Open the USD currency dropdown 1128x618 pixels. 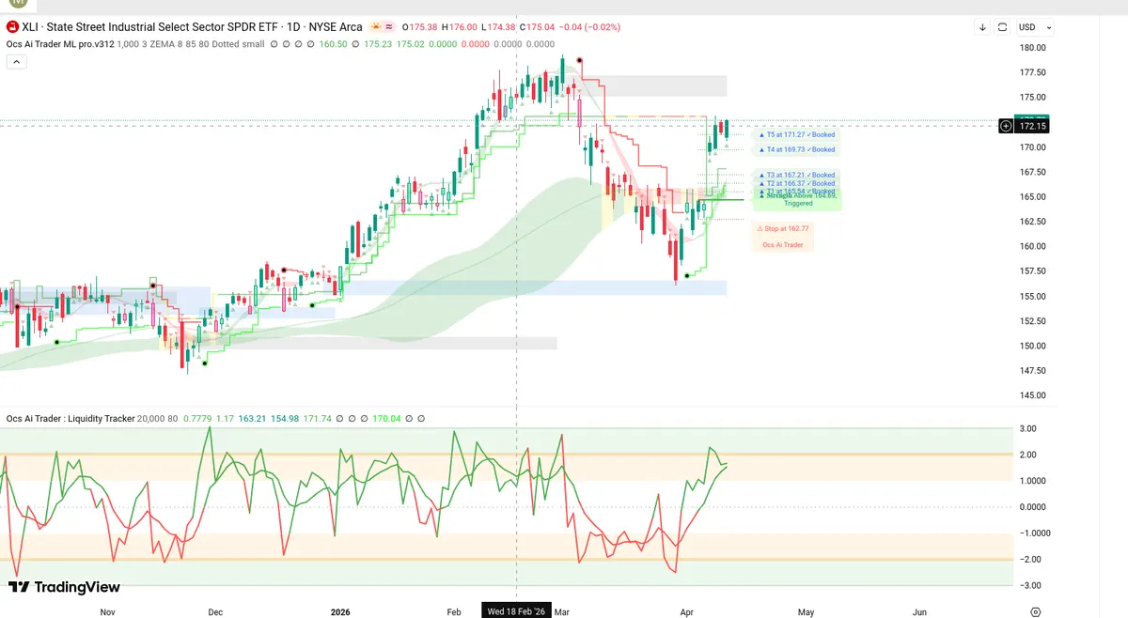(1035, 27)
